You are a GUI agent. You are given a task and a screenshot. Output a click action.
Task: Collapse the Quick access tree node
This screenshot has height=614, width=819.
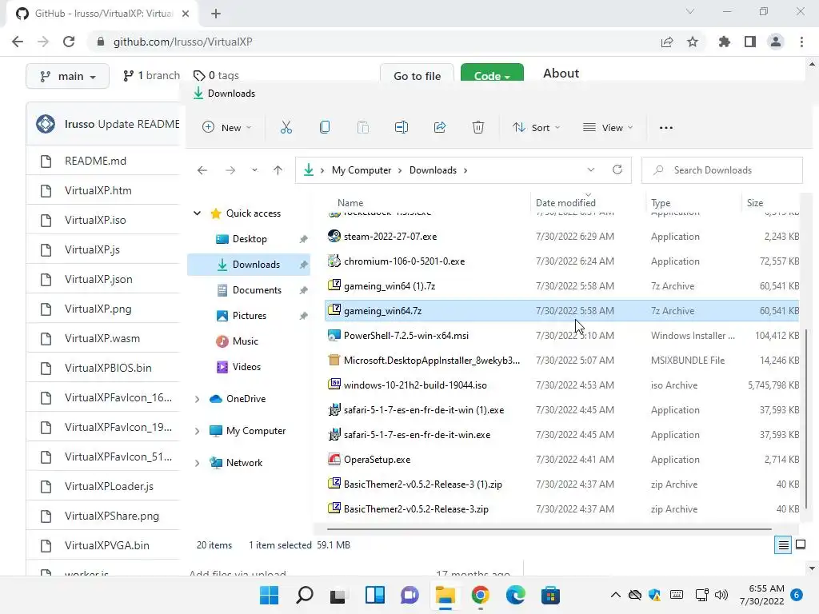197,213
